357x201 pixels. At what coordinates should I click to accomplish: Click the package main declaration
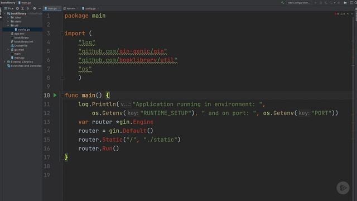tap(85, 16)
